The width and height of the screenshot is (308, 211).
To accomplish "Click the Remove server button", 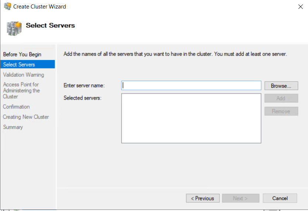I will [281, 111].
